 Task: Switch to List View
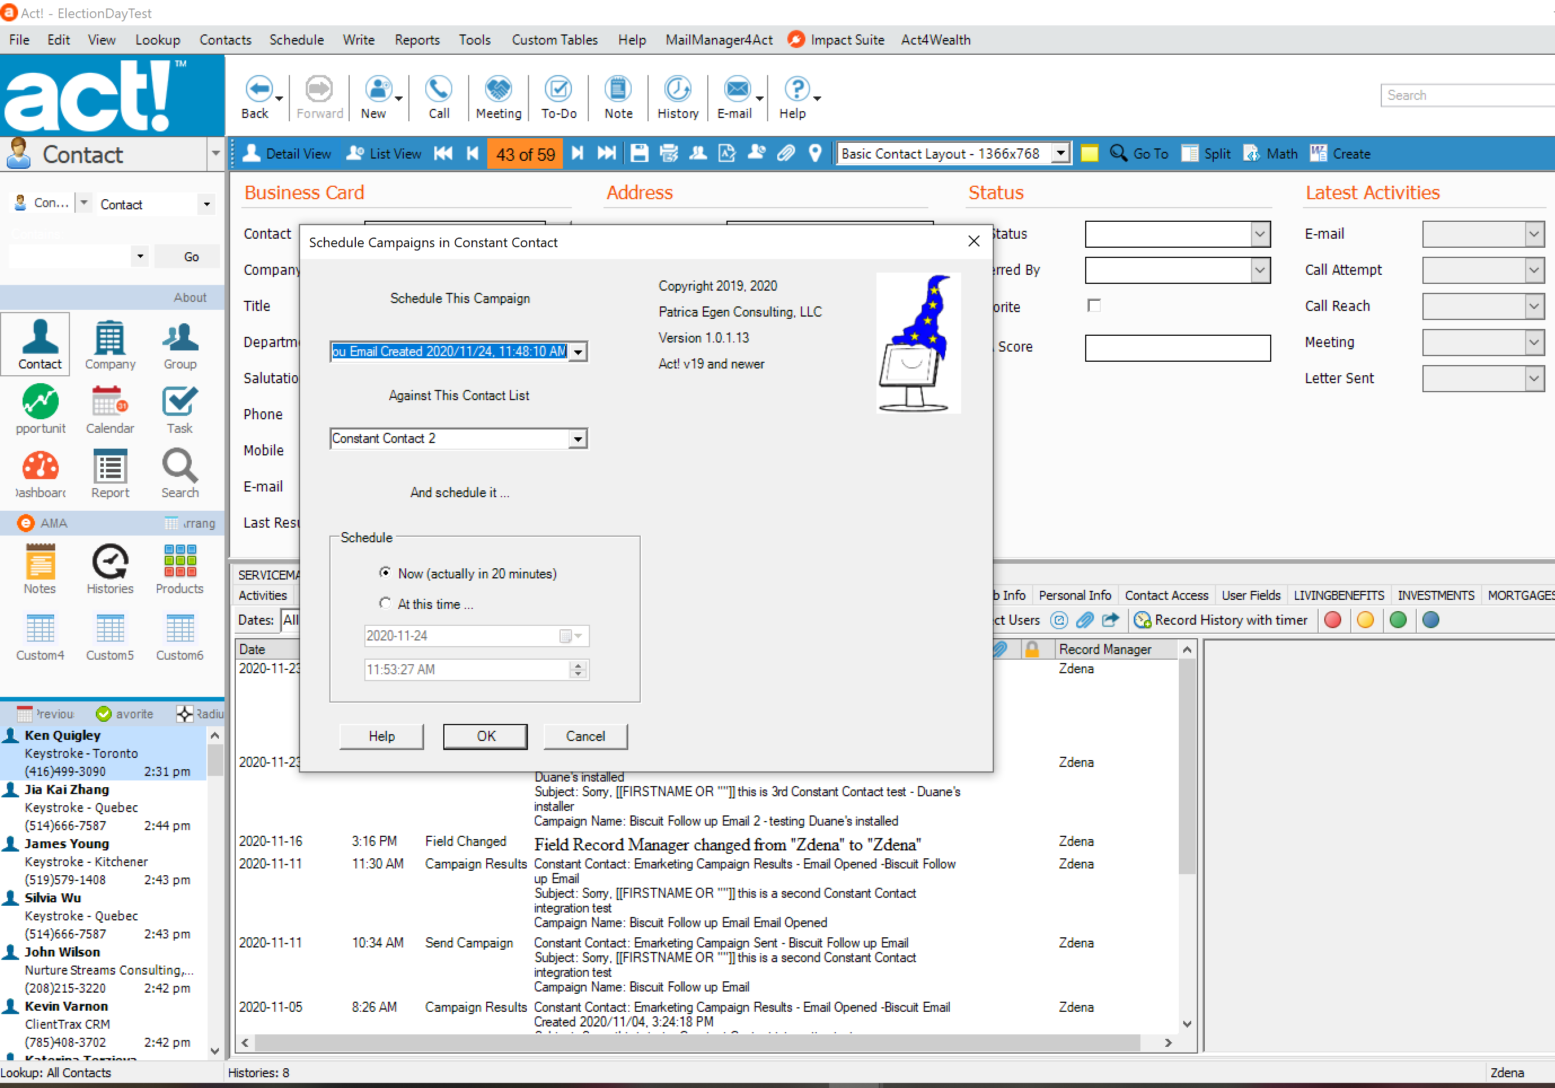click(x=384, y=154)
